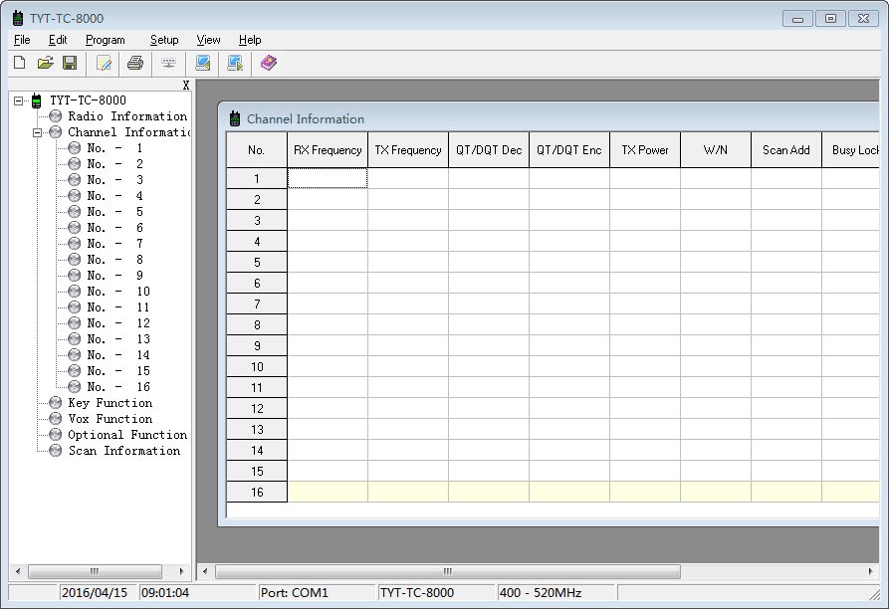This screenshot has height=609, width=889.
Task: Open the Program menu
Action: [x=105, y=40]
